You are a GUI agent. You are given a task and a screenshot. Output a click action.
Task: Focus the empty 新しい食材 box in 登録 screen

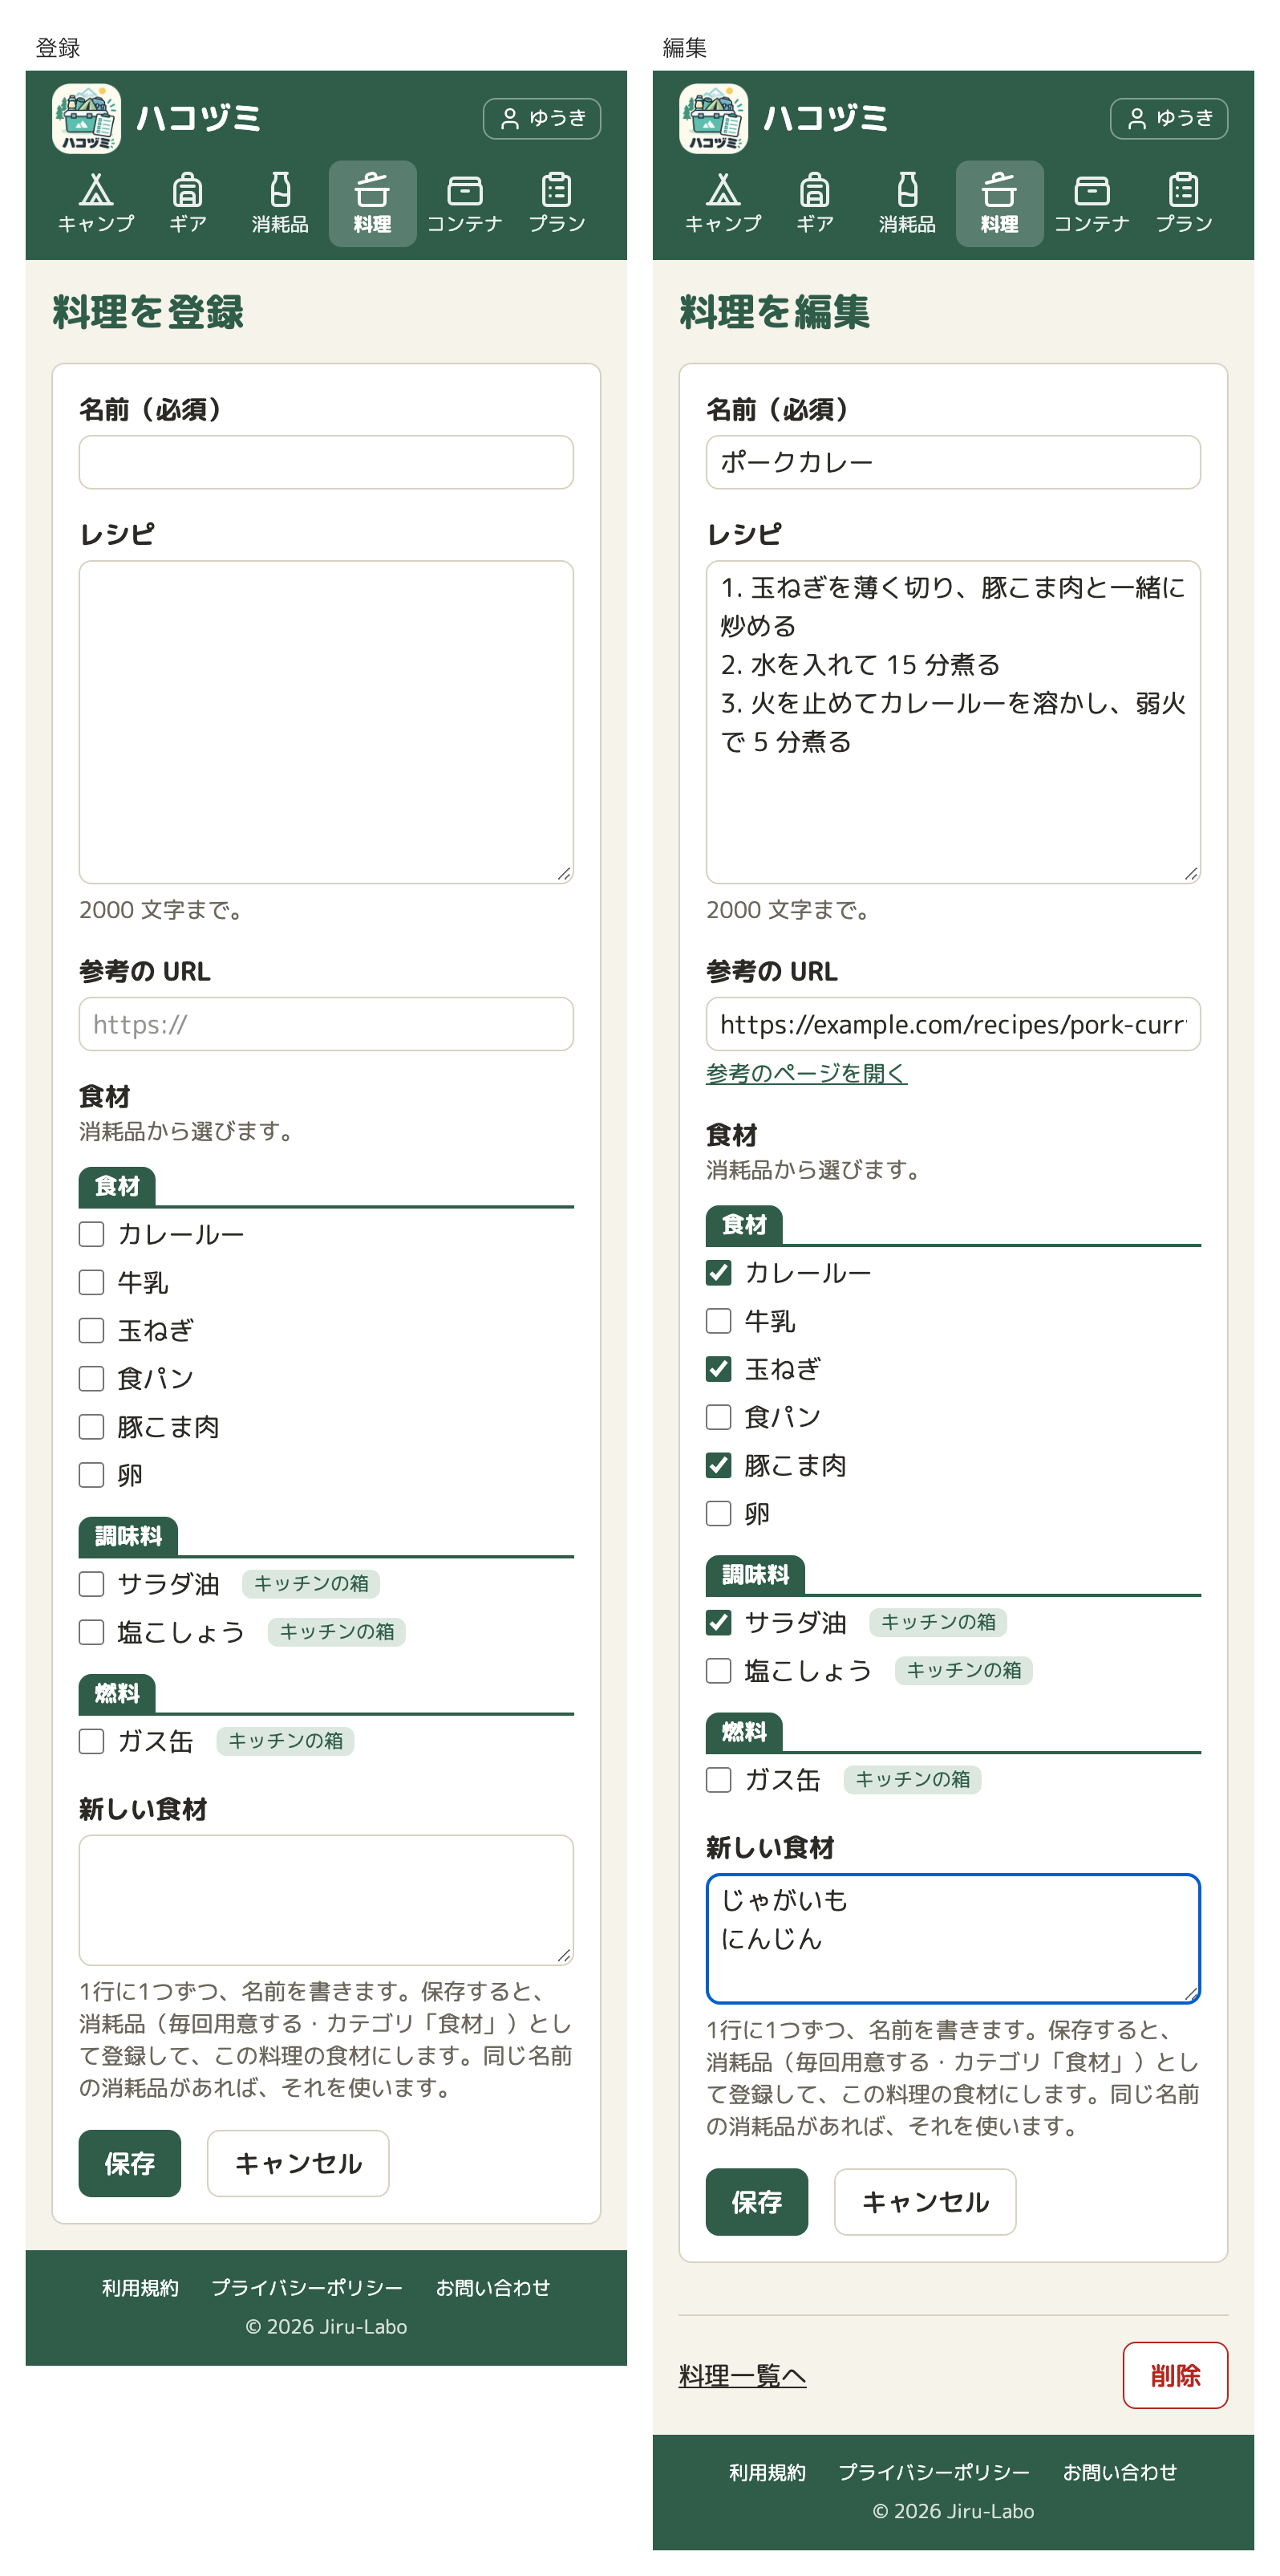pos(326,1900)
